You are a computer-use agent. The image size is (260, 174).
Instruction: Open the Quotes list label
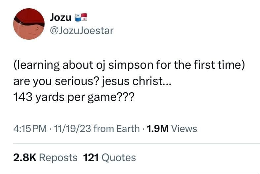[119, 158]
